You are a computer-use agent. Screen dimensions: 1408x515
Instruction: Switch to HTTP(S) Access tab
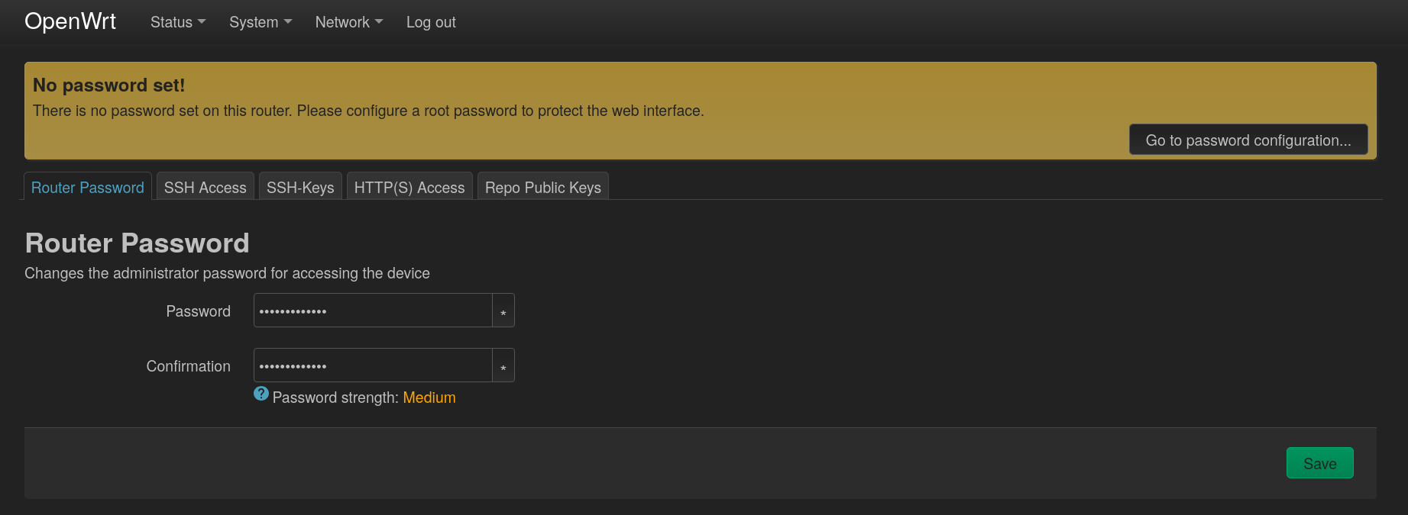pos(409,187)
